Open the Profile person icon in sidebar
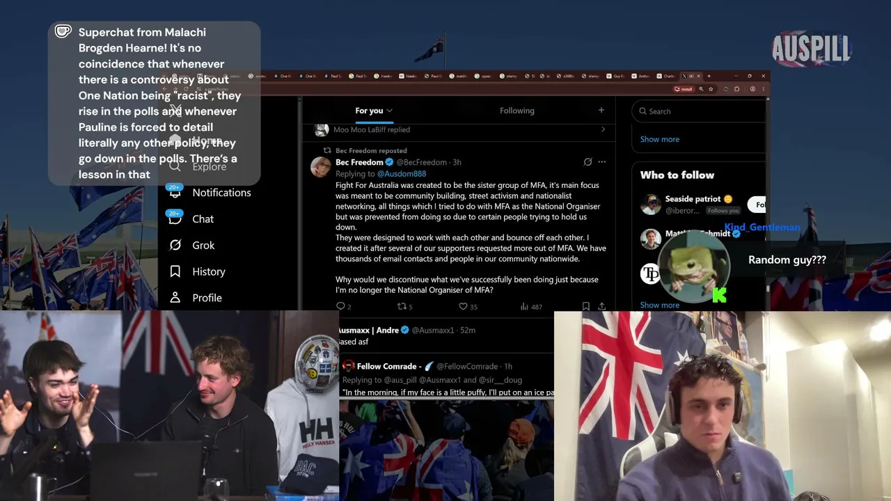This screenshot has width=891, height=501. [175, 298]
